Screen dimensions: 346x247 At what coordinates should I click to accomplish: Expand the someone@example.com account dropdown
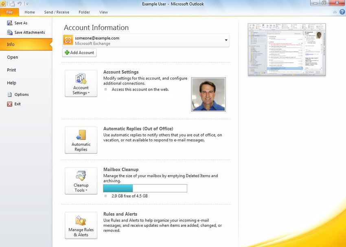[x=226, y=40]
